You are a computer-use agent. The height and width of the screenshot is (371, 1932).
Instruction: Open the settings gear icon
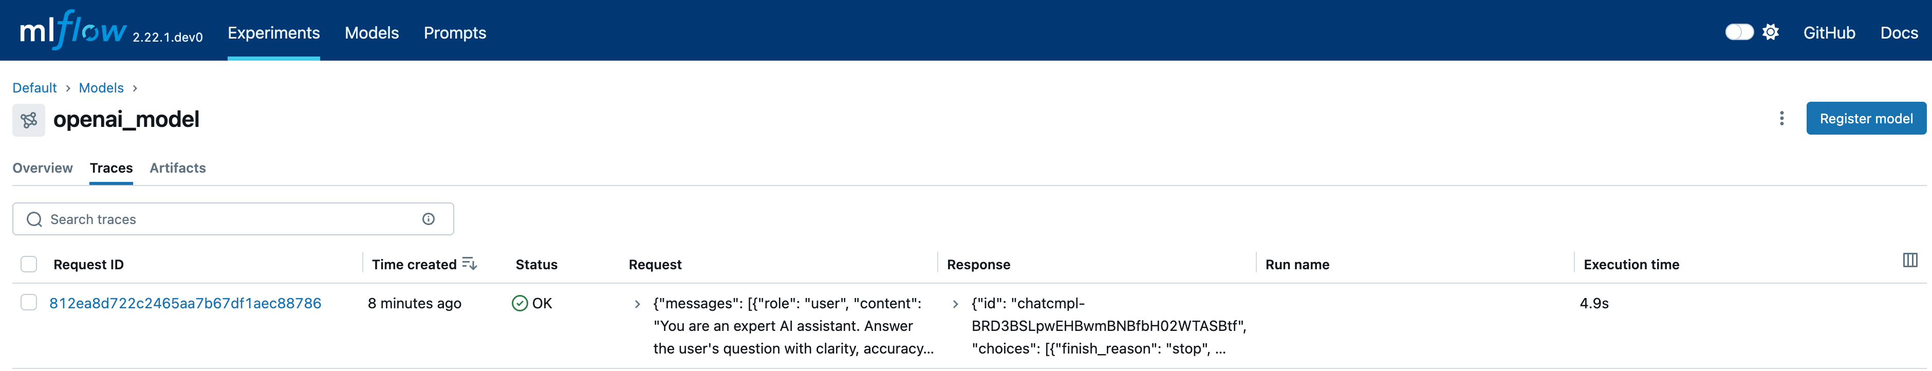point(1771,31)
